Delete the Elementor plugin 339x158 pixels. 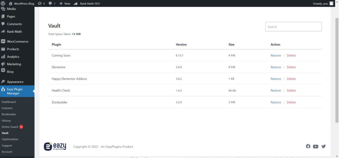click(x=291, y=67)
